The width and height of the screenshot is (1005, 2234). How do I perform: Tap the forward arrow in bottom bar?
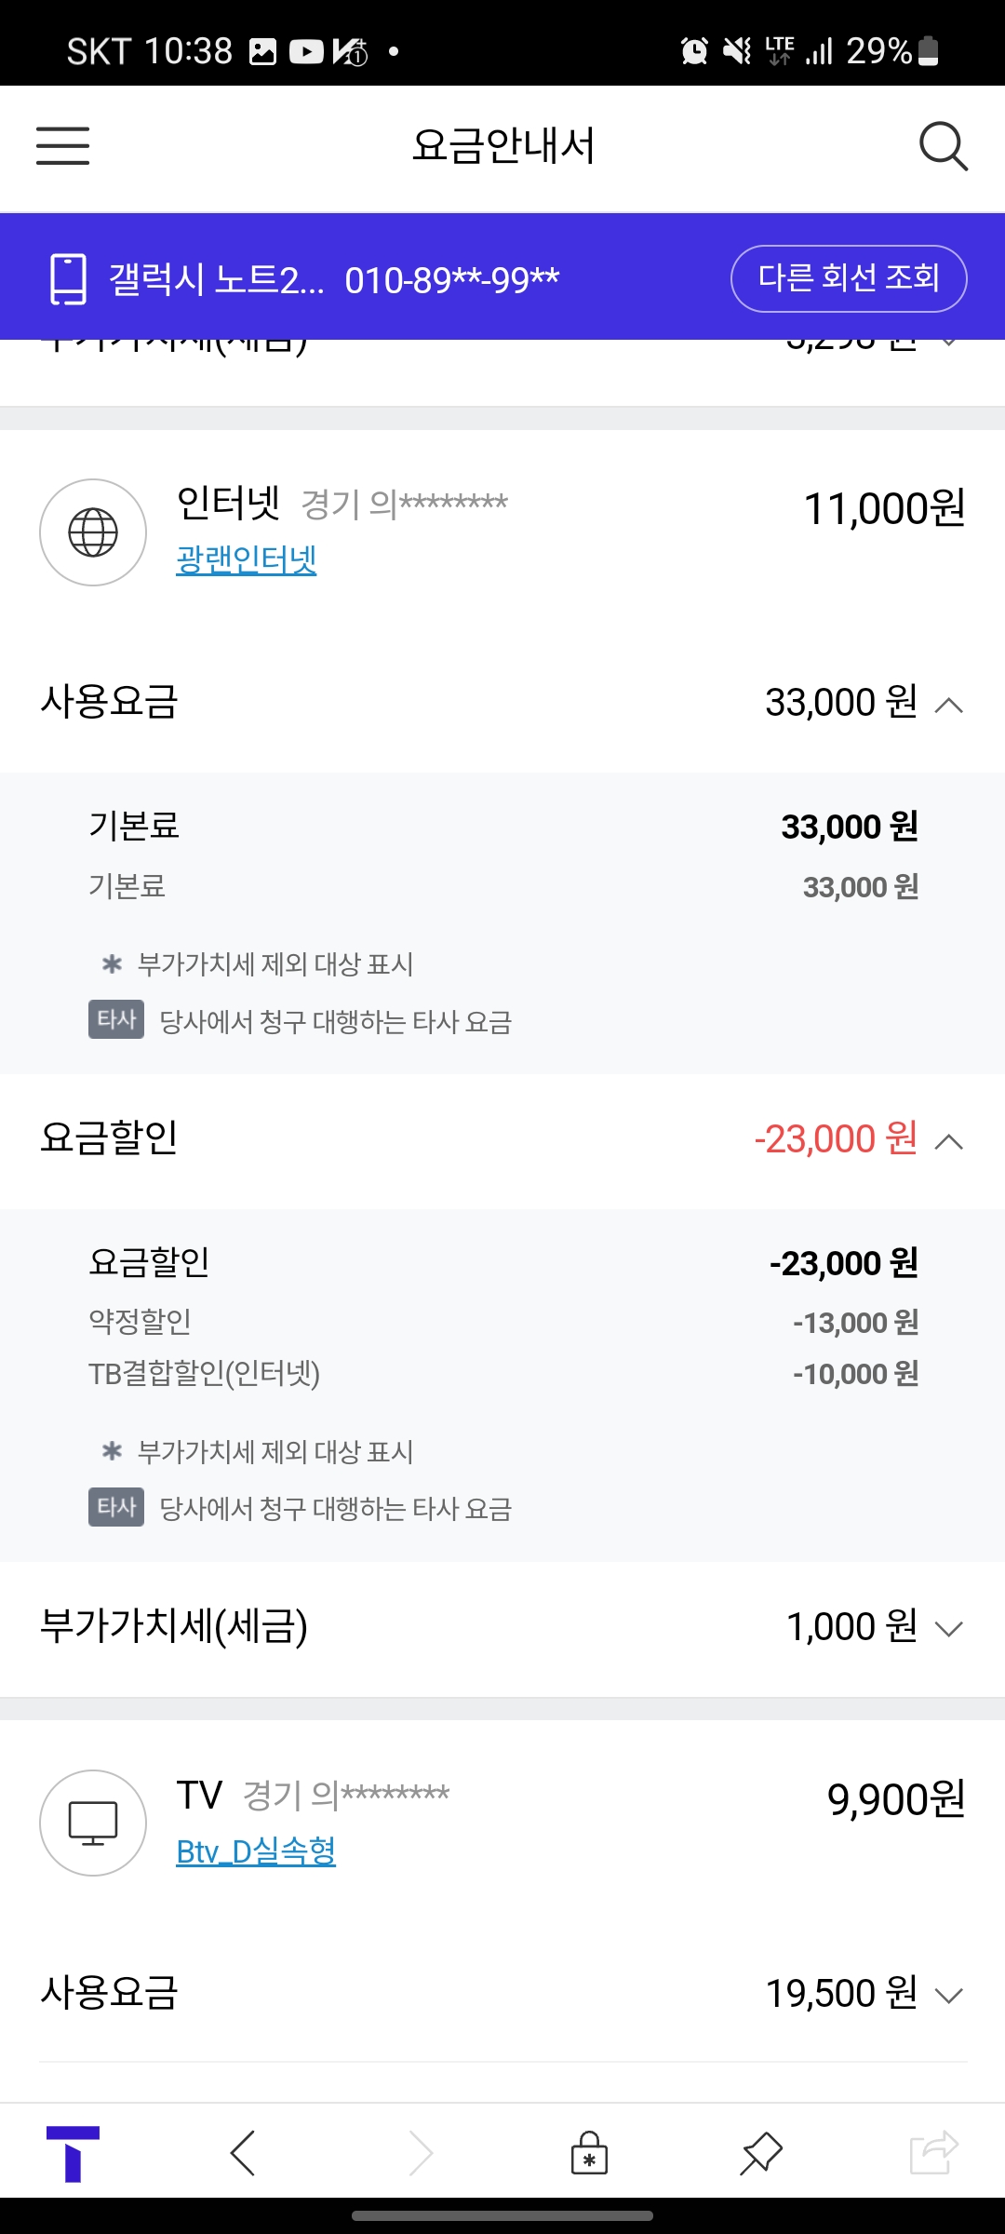(422, 2152)
